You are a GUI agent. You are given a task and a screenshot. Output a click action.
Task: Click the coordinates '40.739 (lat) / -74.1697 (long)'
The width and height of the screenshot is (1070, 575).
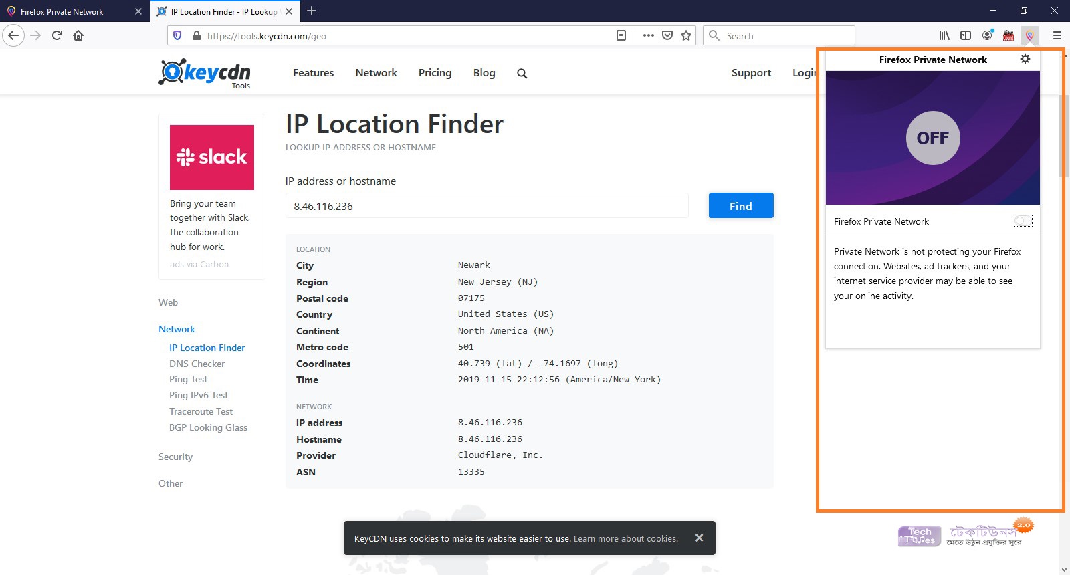point(538,364)
